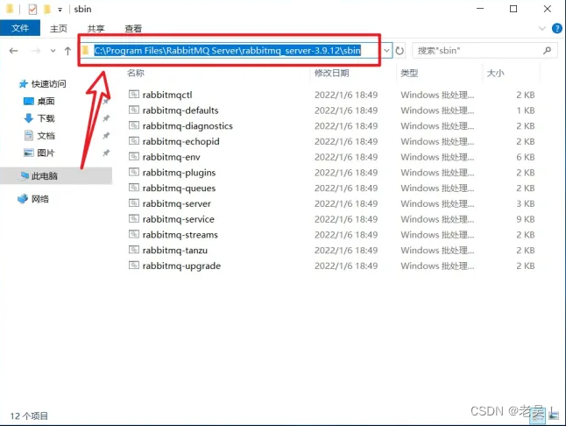Sort by 修改日期 column header

[332, 73]
